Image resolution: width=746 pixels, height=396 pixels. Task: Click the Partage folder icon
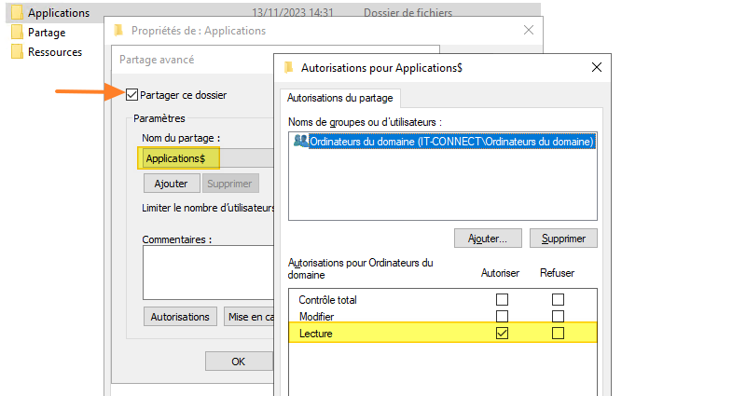coord(17,33)
